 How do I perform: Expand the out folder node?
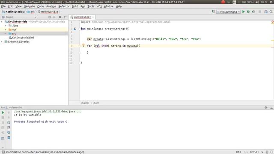[6, 30]
